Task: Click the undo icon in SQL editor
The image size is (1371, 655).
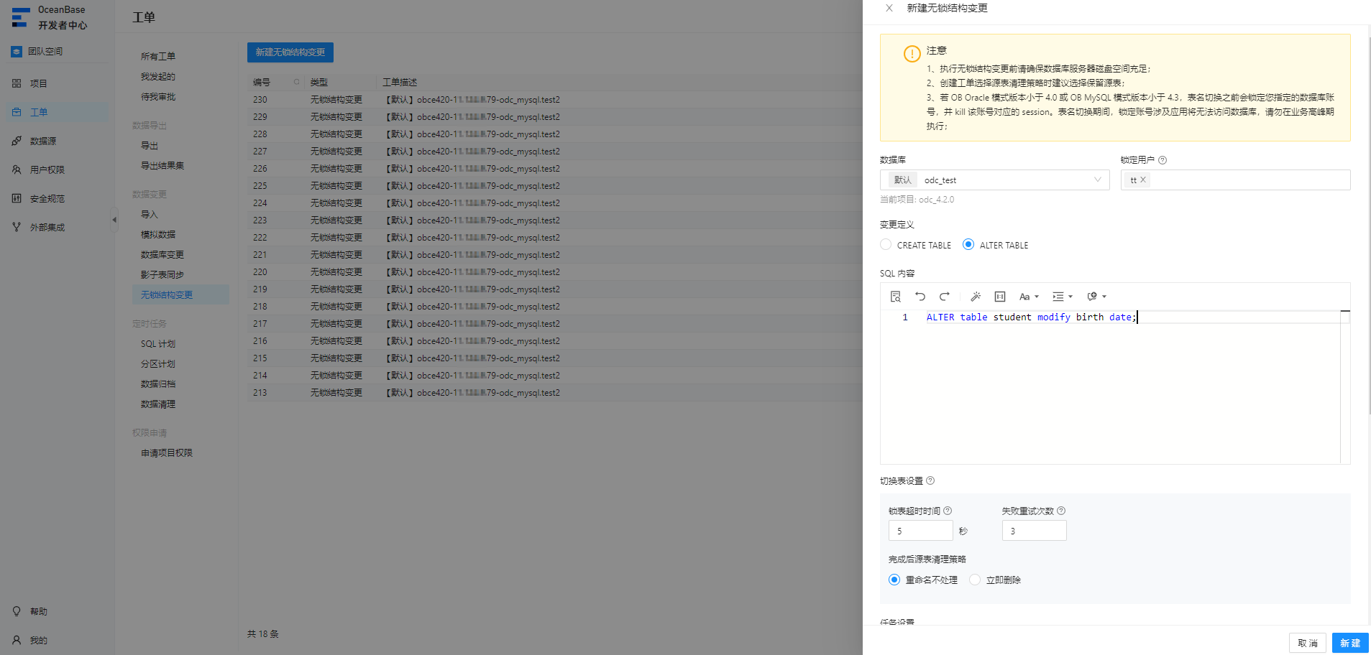Action: coord(920,297)
